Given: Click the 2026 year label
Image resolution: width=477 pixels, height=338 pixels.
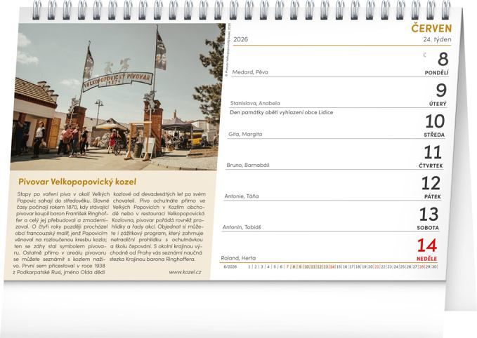Looking at the screenshot, I should [x=241, y=39].
